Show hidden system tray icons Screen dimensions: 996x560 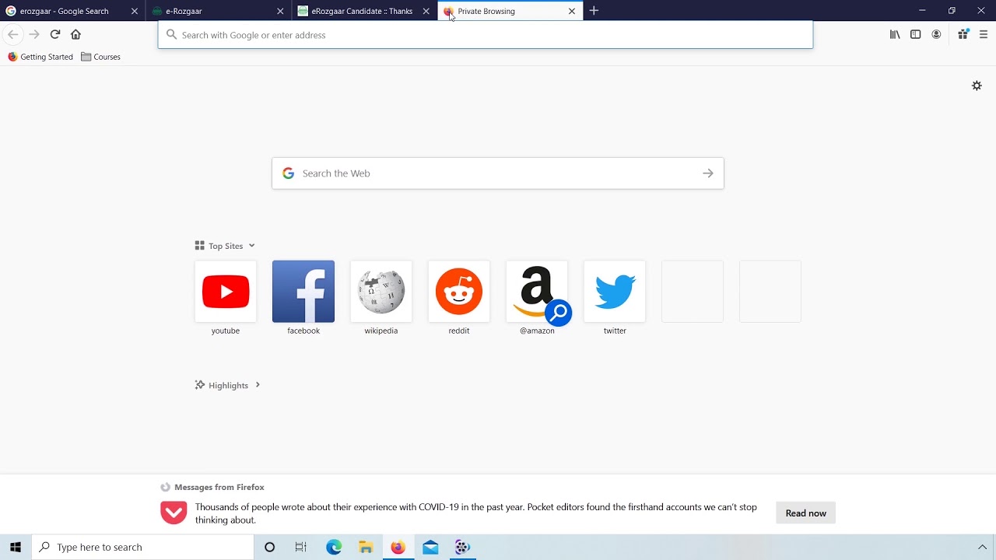[x=982, y=548]
